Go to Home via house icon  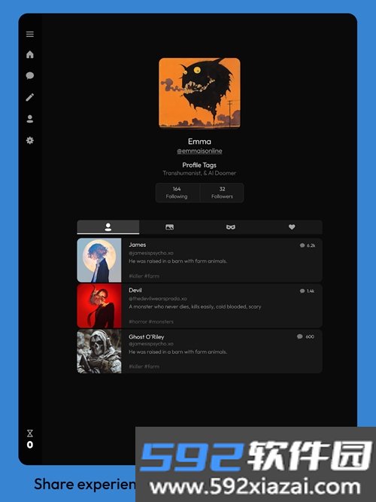[x=30, y=54]
